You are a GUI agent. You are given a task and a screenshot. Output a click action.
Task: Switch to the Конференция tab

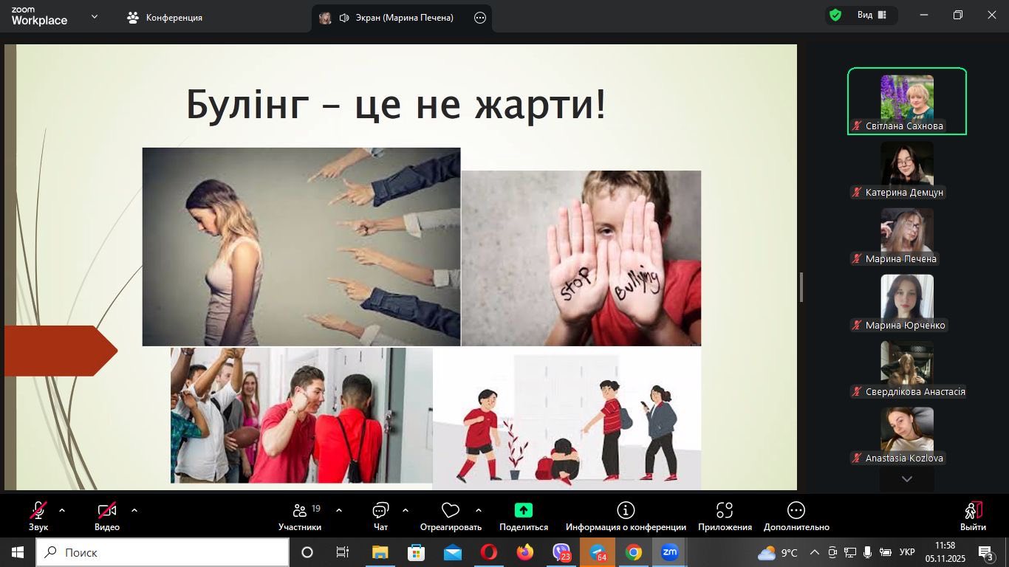coord(164,18)
